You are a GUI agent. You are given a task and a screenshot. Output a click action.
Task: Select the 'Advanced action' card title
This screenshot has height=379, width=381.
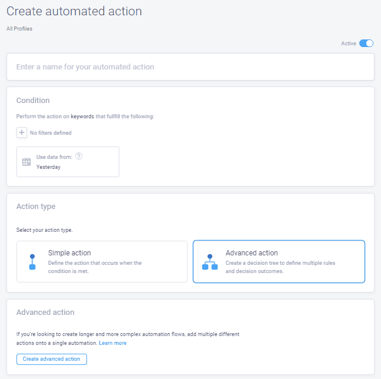click(252, 253)
